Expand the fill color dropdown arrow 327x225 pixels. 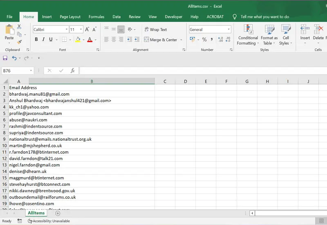[x=84, y=40]
